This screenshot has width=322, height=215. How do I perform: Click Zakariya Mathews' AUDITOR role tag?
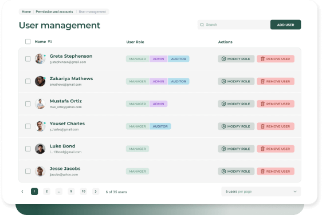point(179,81)
